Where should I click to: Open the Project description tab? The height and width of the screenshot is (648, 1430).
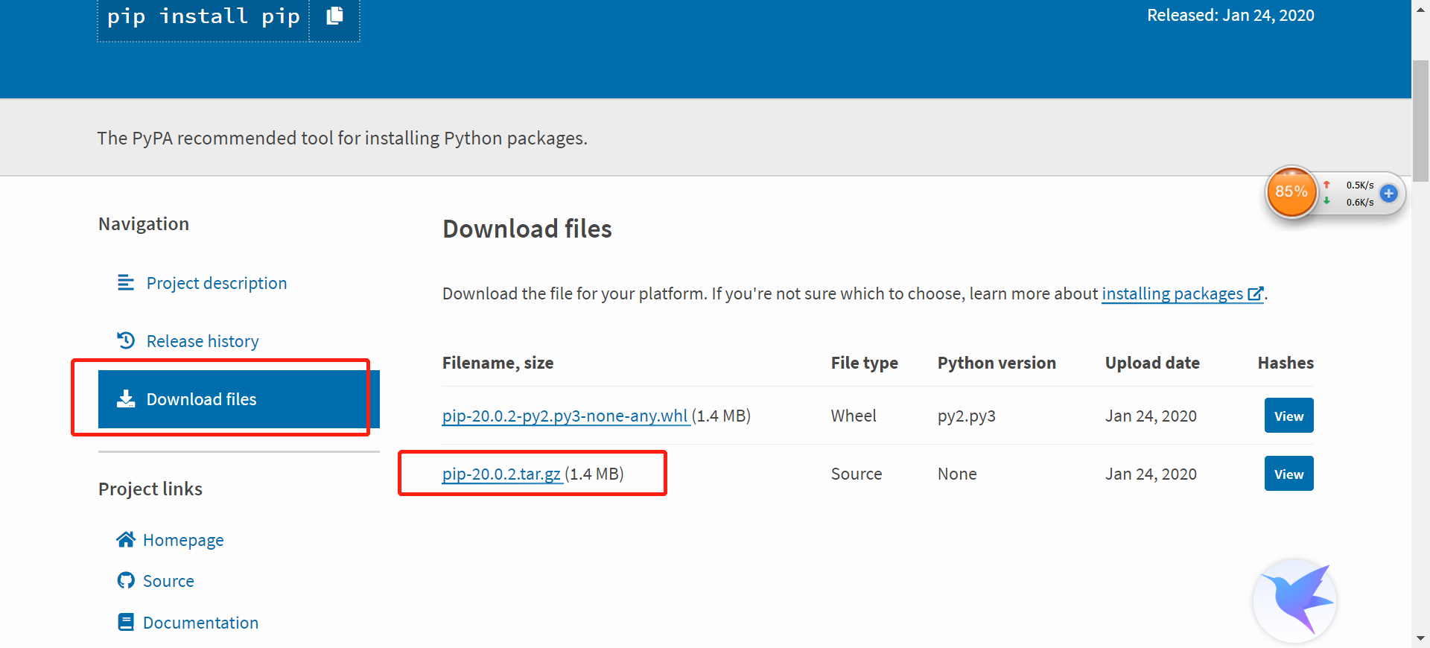point(216,283)
